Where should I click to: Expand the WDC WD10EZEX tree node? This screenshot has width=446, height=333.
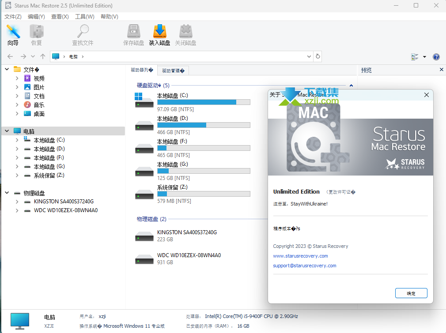pos(17,210)
